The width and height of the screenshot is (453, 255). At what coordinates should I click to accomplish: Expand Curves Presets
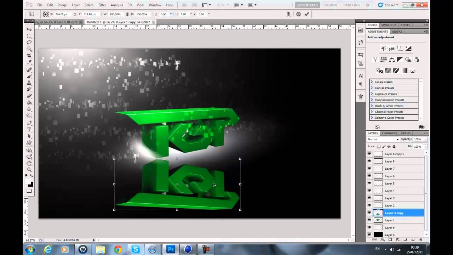coord(372,88)
